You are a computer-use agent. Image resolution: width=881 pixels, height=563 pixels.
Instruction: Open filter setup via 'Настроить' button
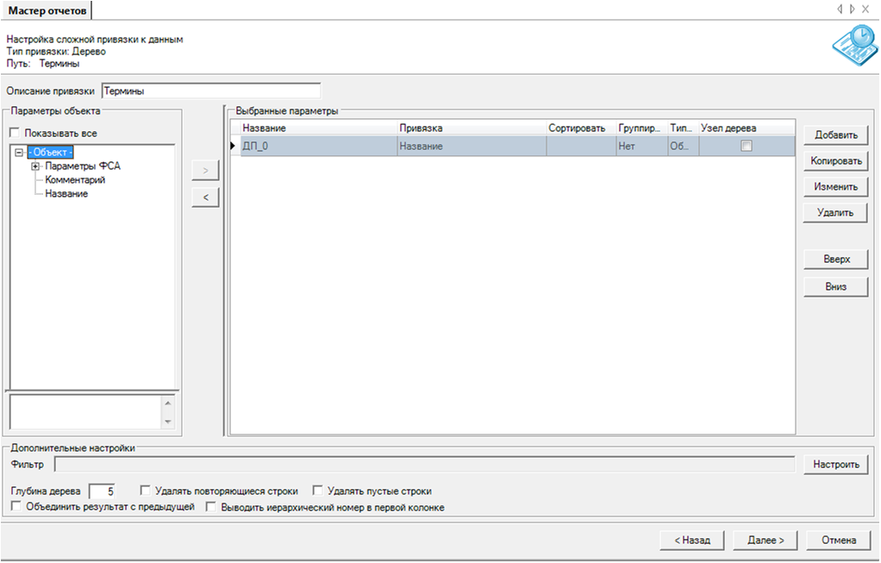[x=835, y=465]
